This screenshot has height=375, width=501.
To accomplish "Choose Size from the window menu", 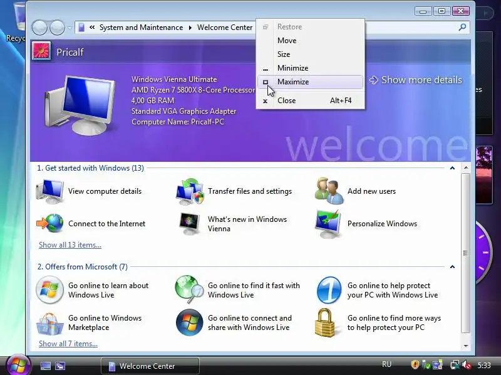I will (310, 54).
